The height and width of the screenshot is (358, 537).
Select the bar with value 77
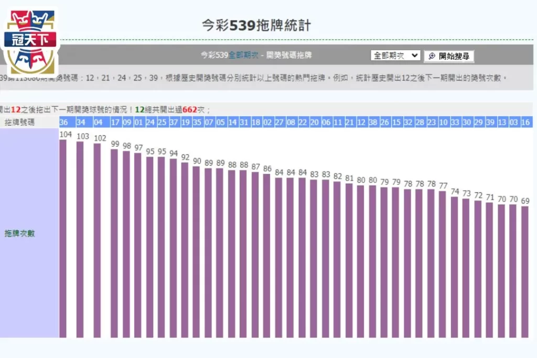tap(443, 264)
